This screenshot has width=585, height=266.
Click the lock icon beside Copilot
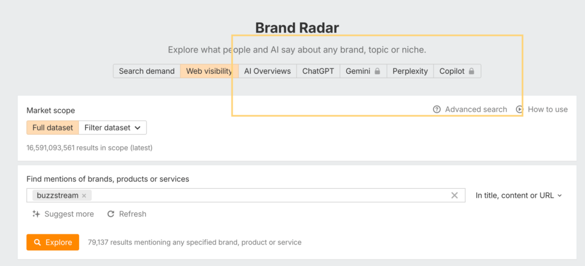click(x=471, y=71)
